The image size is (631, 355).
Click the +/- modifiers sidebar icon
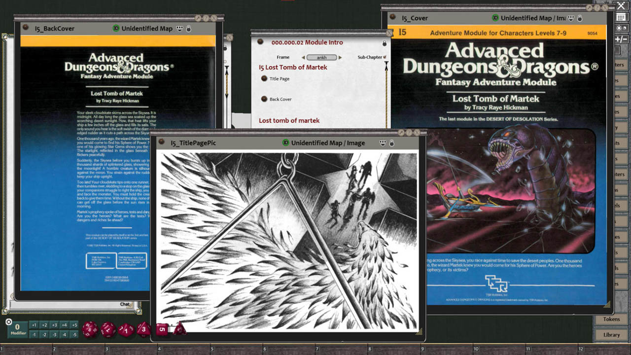click(621, 39)
